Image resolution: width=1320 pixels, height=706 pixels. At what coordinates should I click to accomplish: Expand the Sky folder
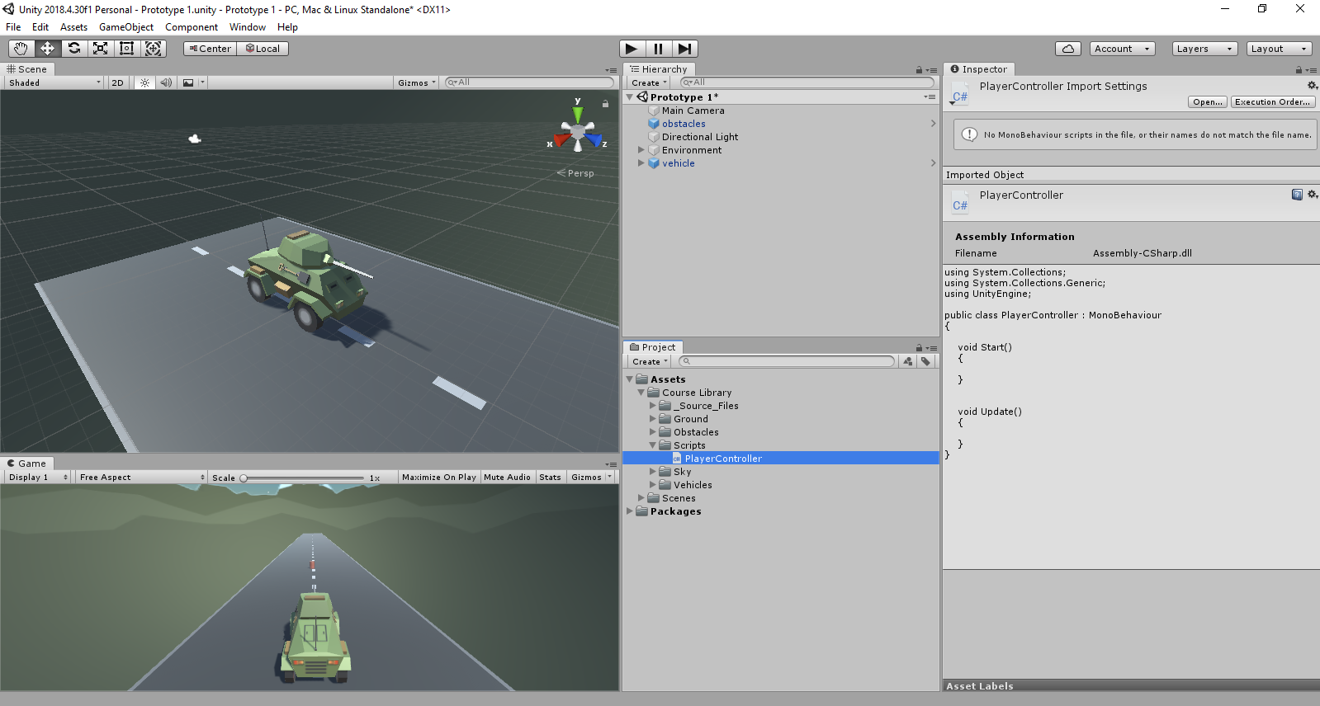tap(653, 472)
